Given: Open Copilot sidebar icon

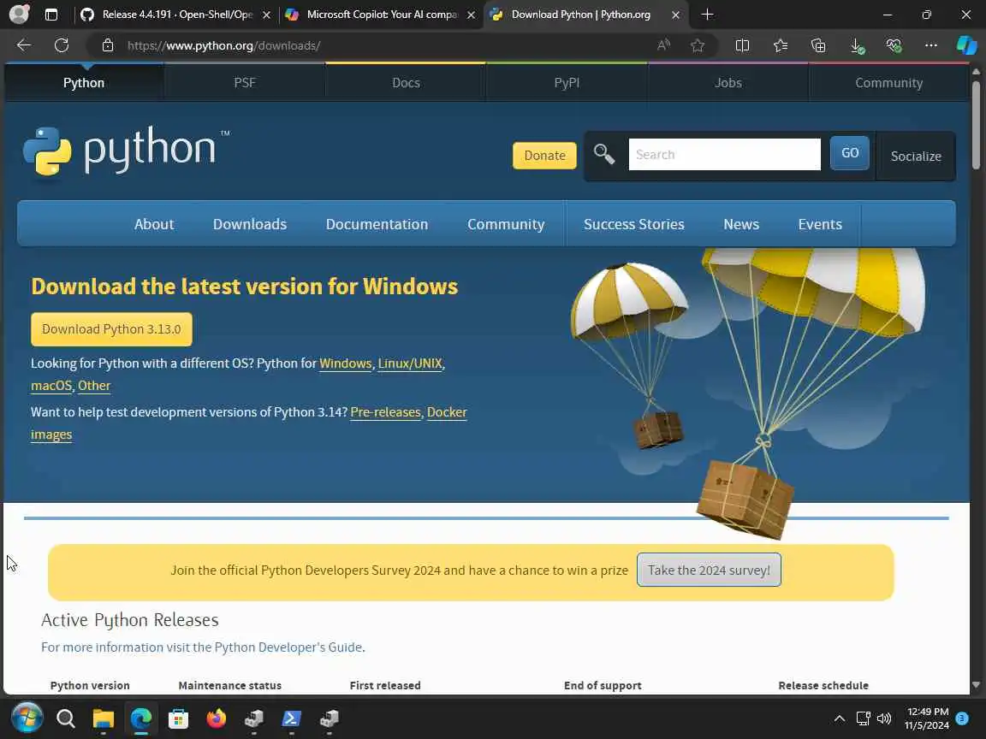Looking at the screenshot, I should 967,45.
